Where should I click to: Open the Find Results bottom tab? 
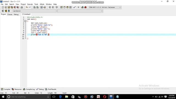51,89
